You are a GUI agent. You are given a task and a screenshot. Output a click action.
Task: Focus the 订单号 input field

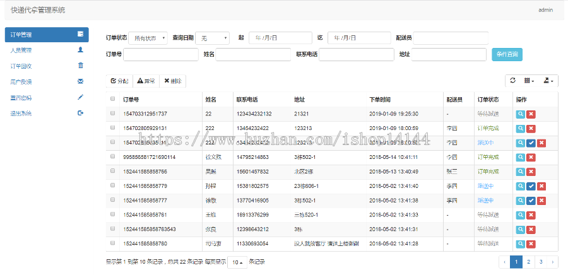161,54
